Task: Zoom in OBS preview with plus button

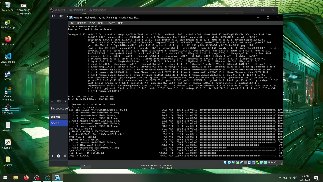Action: (x=65, y=101)
